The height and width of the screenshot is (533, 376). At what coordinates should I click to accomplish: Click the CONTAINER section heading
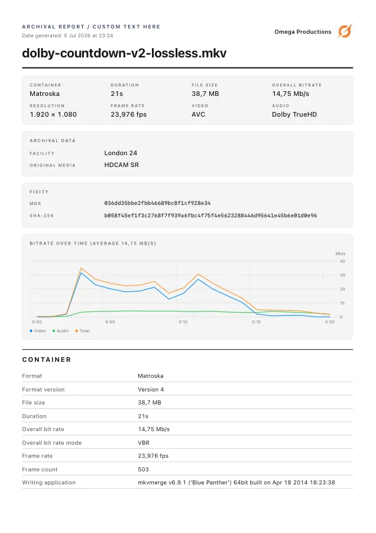click(47, 359)
